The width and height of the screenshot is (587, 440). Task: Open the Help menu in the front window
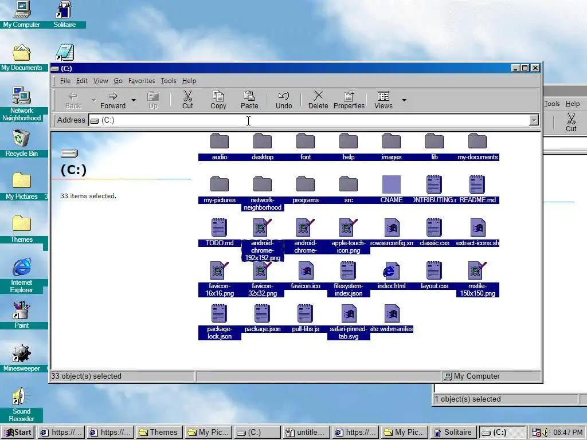point(189,81)
